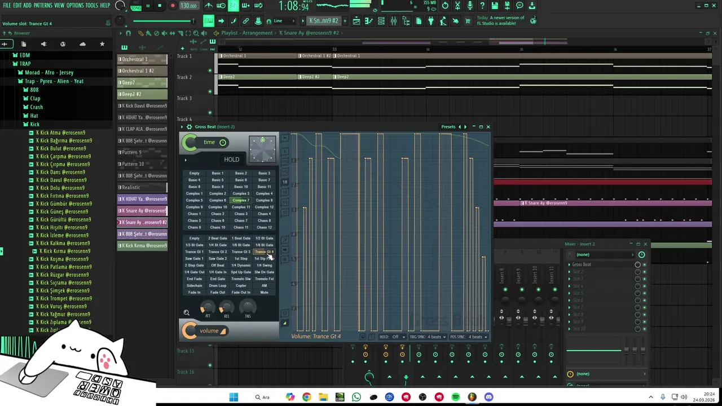This screenshot has width=722, height=406.
Task: Open the Channel rack from the toolbar
Action: 381,21
